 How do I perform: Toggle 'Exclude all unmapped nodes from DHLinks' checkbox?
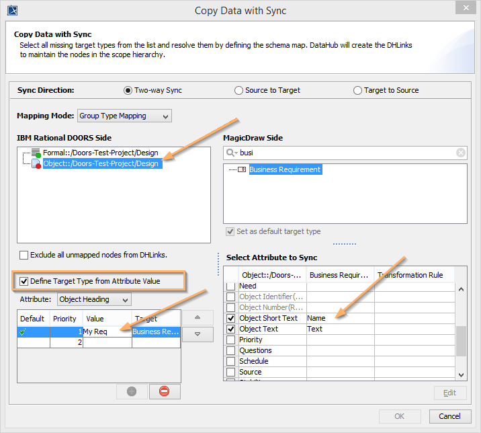(x=24, y=255)
